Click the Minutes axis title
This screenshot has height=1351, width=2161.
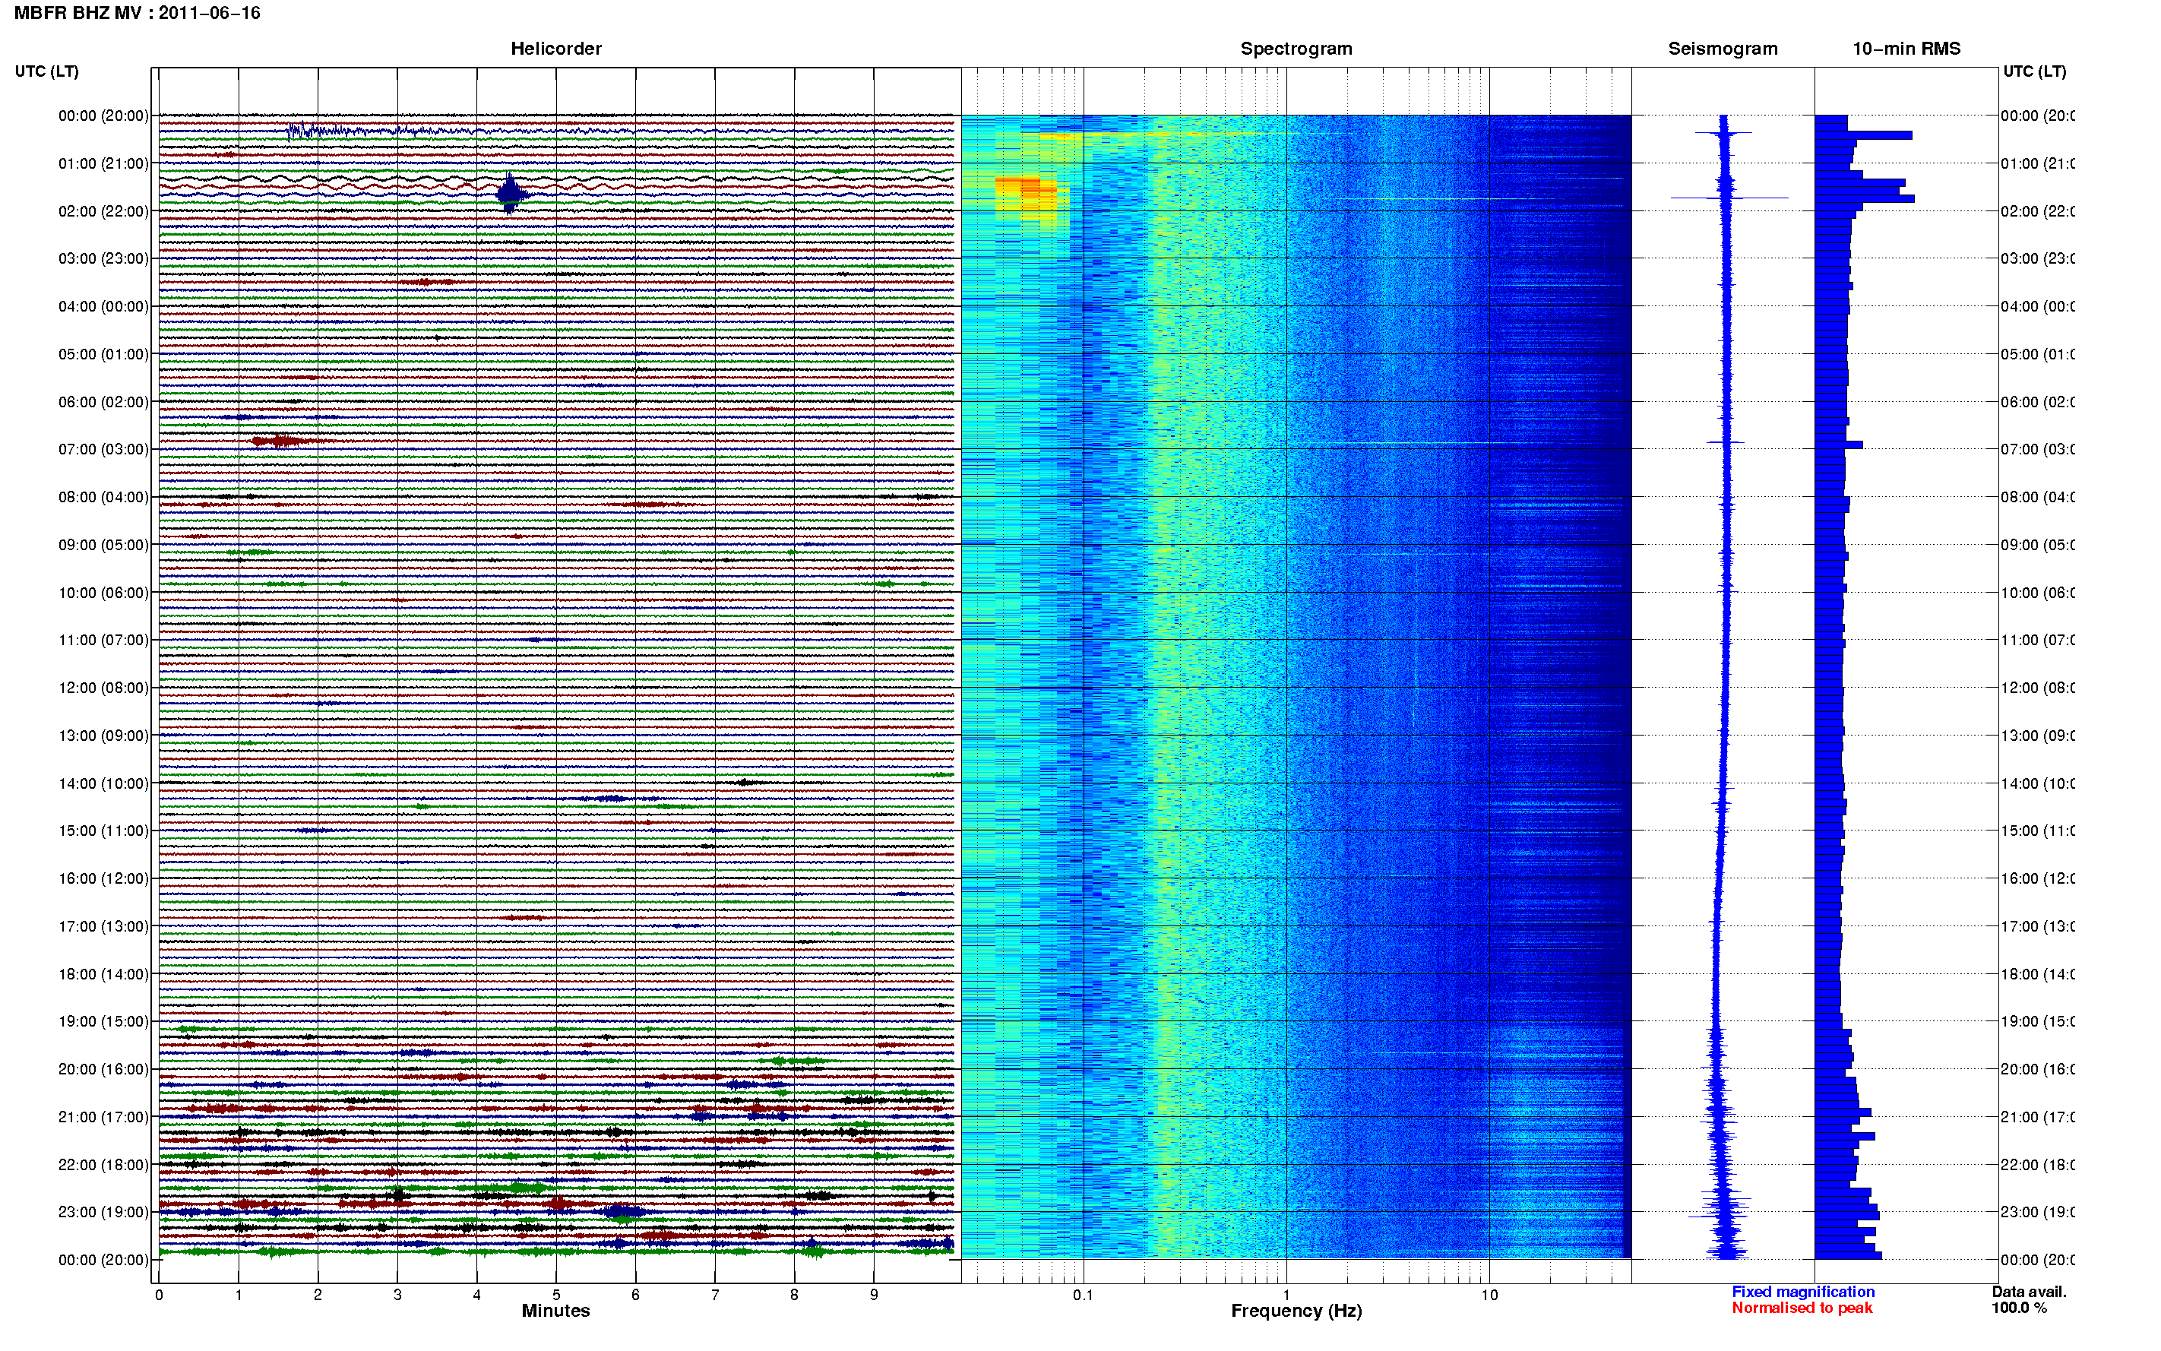coord(555,1311)
